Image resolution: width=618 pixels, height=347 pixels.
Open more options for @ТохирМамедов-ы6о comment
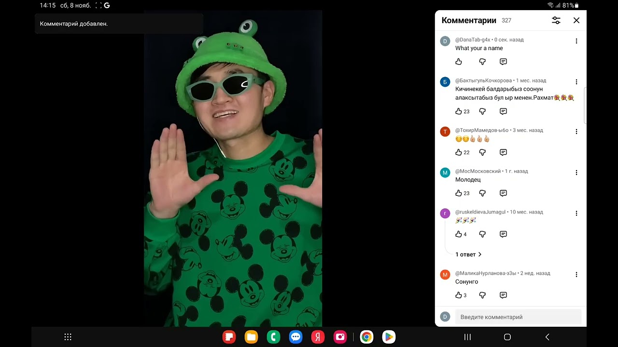(576, 132)
